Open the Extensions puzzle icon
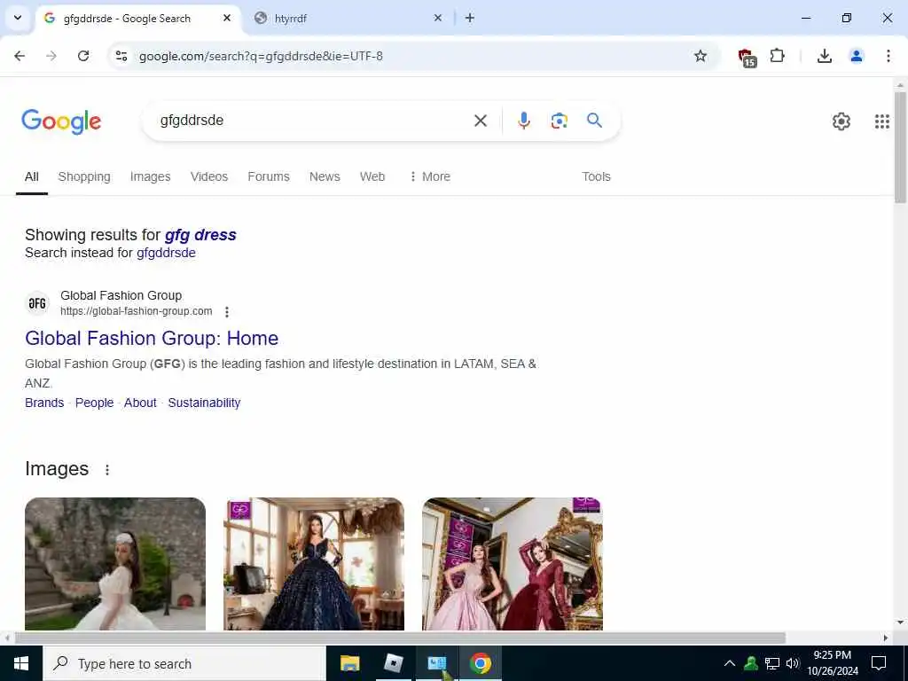 click(x=777, y=56)
